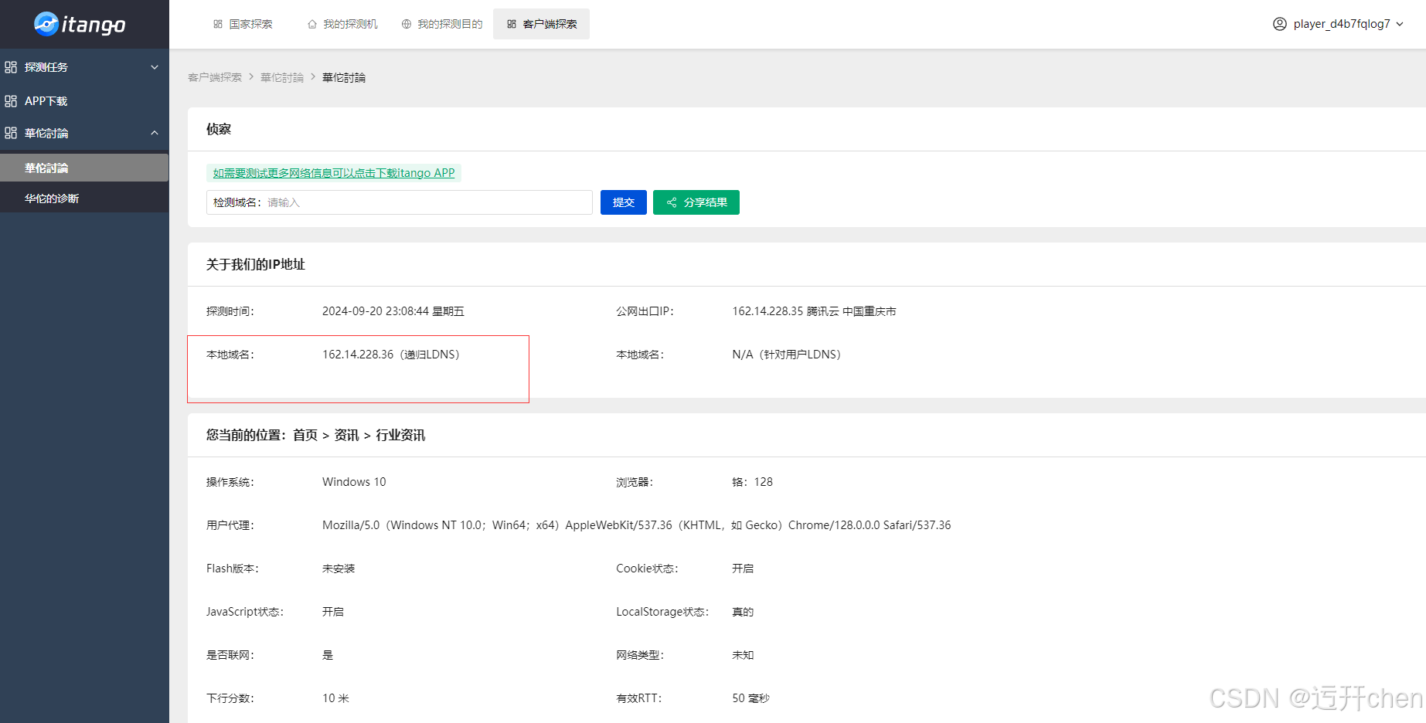
Task: Expand the 探测任务 sidebar section
Action: point(155,66)
